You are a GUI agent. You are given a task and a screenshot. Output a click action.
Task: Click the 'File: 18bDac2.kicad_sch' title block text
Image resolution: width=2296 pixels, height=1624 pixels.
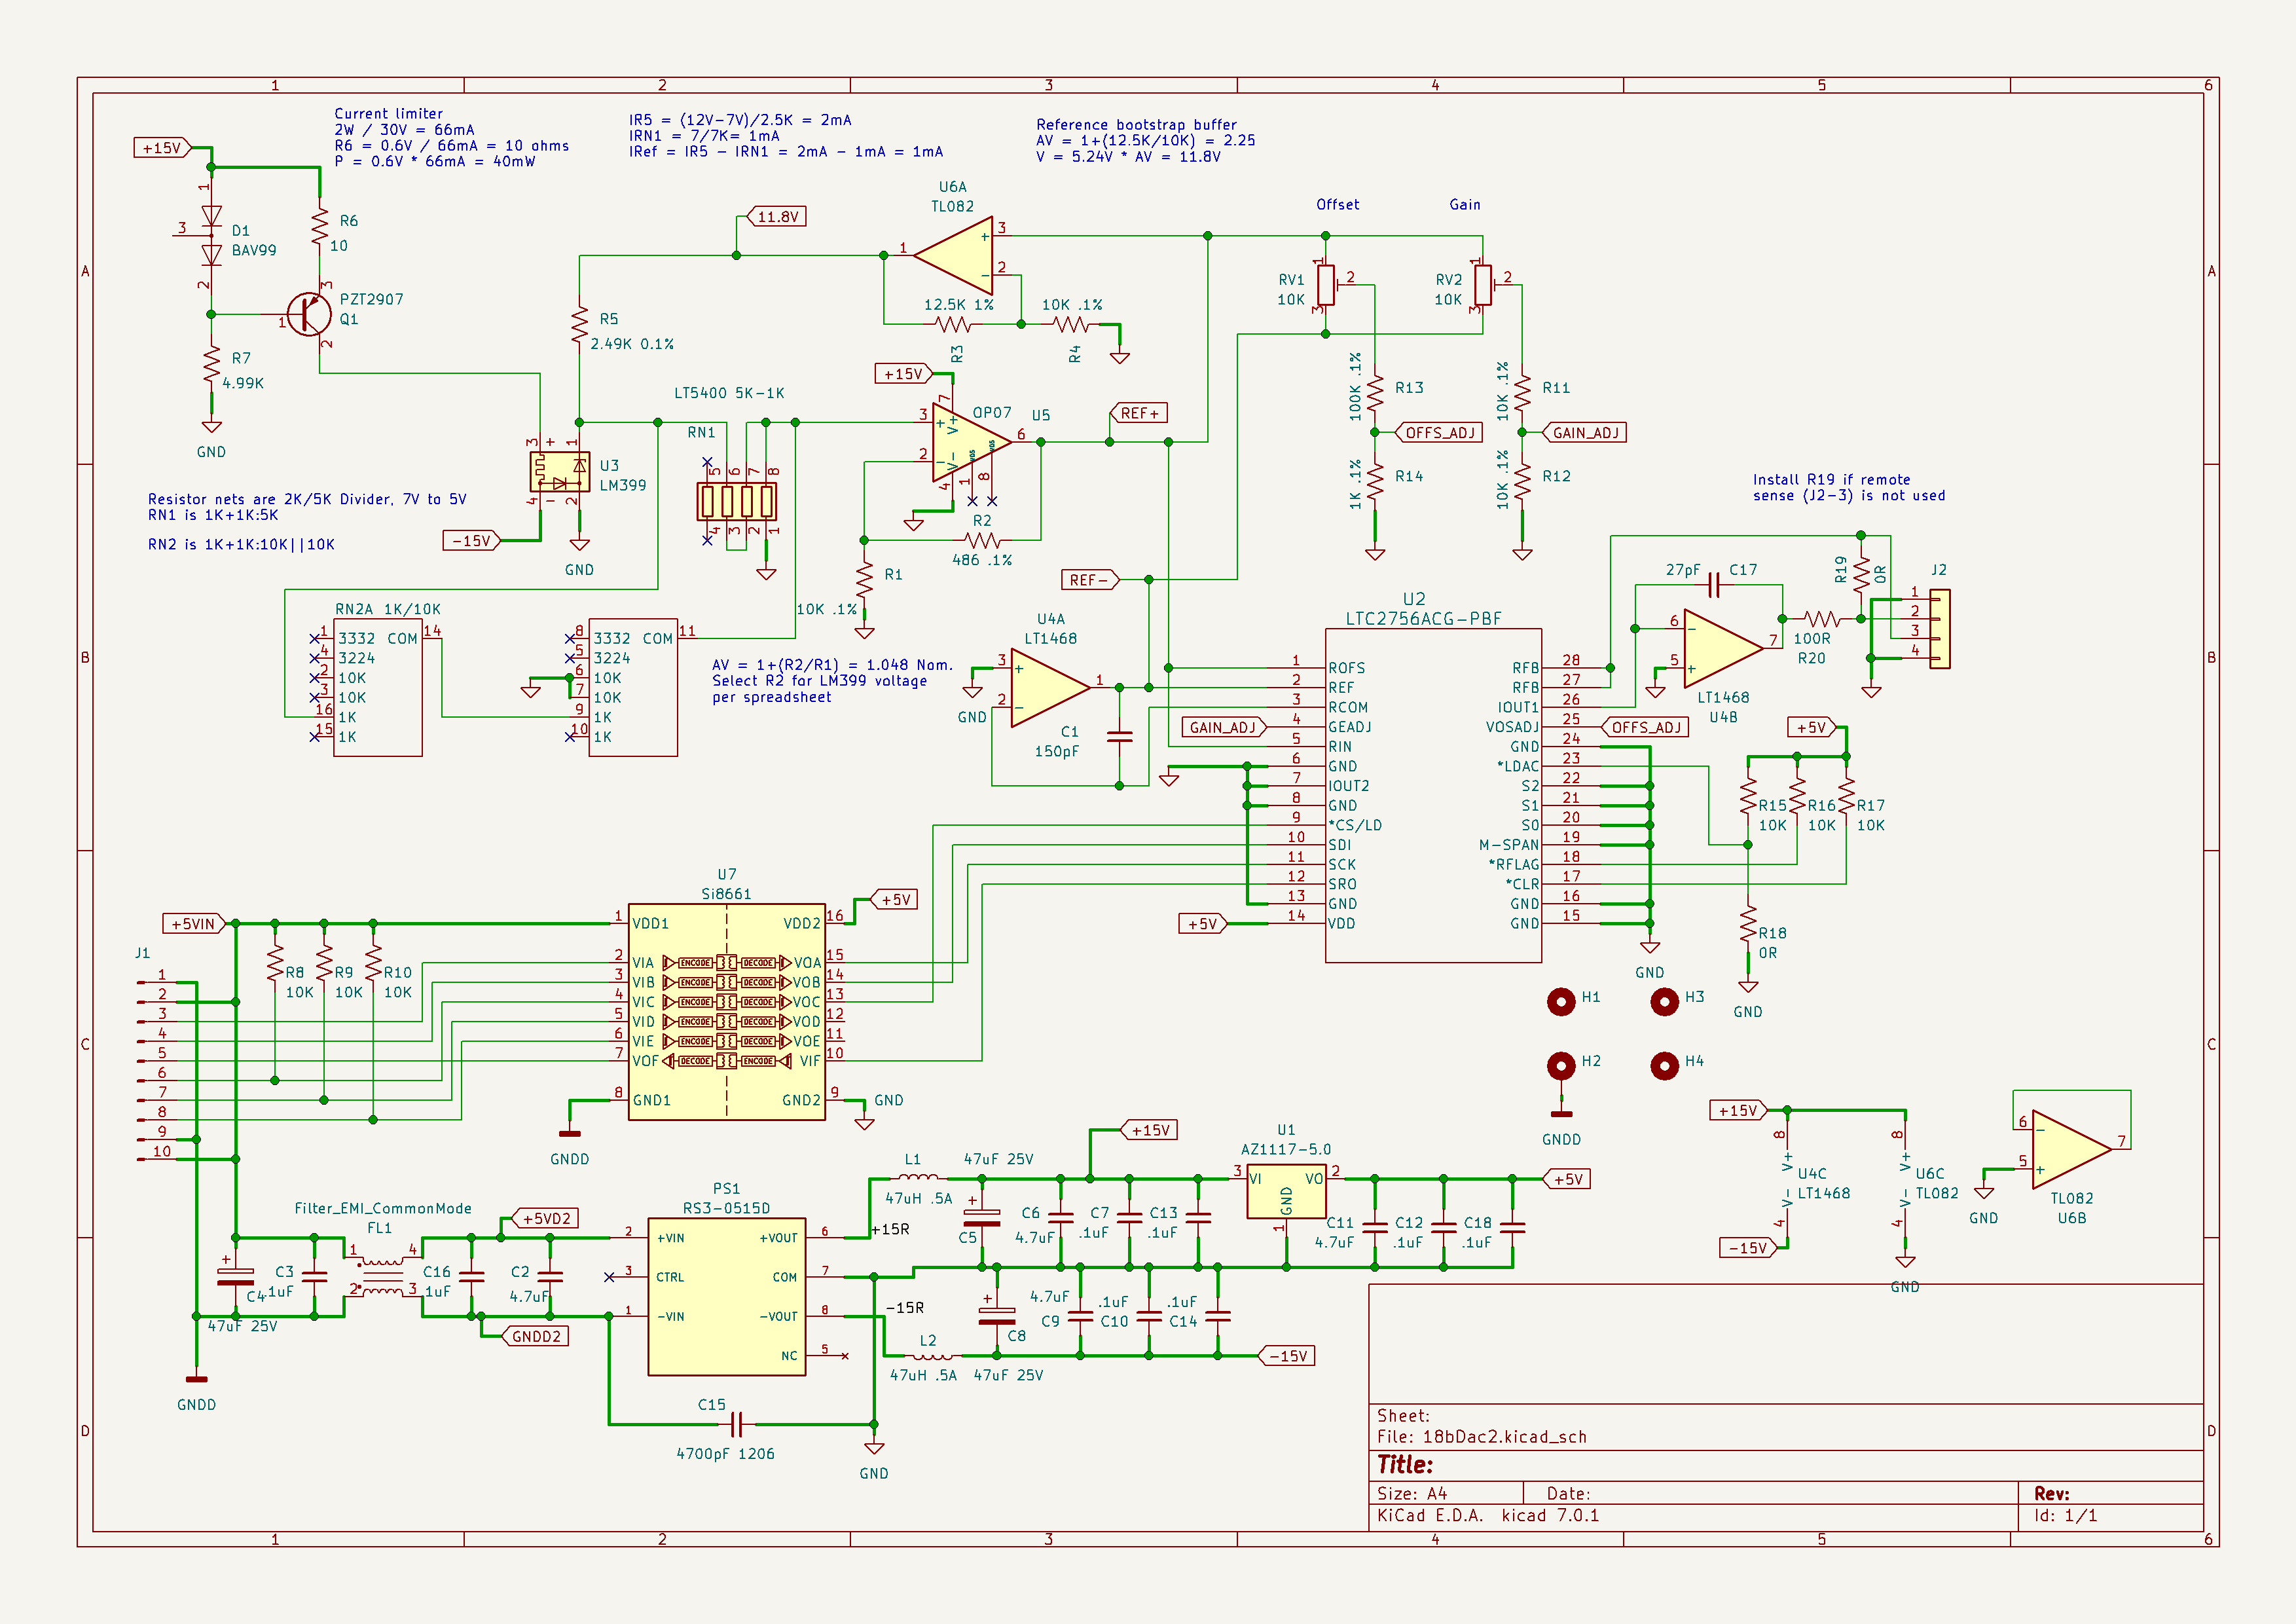pyautogui.click(x=1482, y=1436)
